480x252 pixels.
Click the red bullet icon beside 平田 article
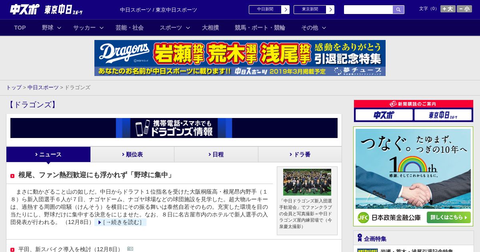12,250
